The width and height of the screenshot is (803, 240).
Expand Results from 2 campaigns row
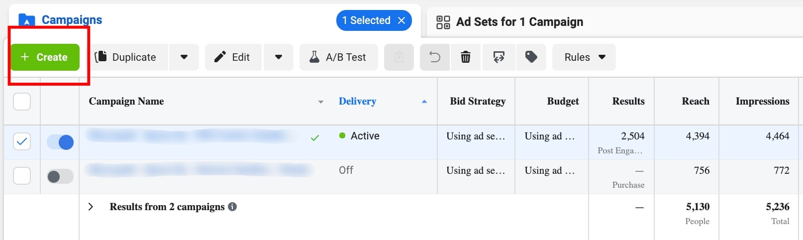click(91, 207)
